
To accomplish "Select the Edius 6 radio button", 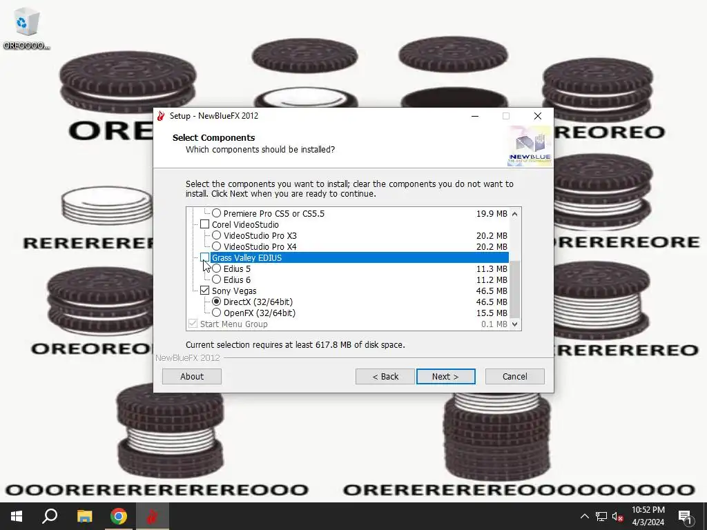I will (216, 279).
